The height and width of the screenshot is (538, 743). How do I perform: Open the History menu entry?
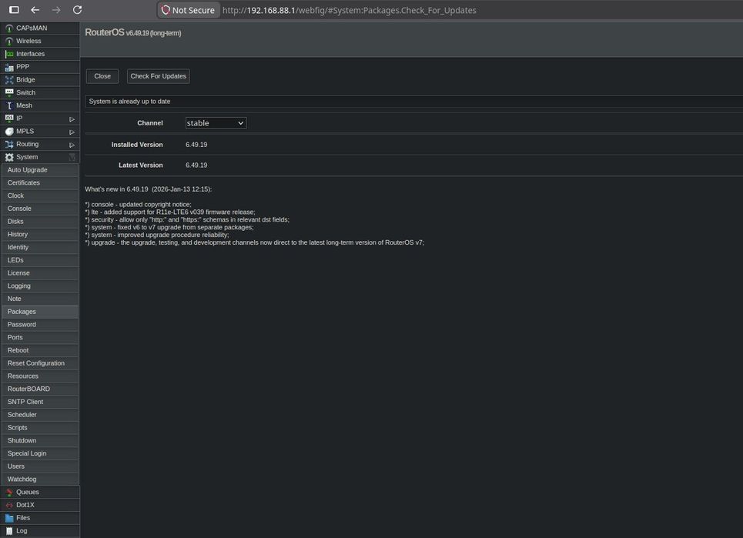(40, 235)
